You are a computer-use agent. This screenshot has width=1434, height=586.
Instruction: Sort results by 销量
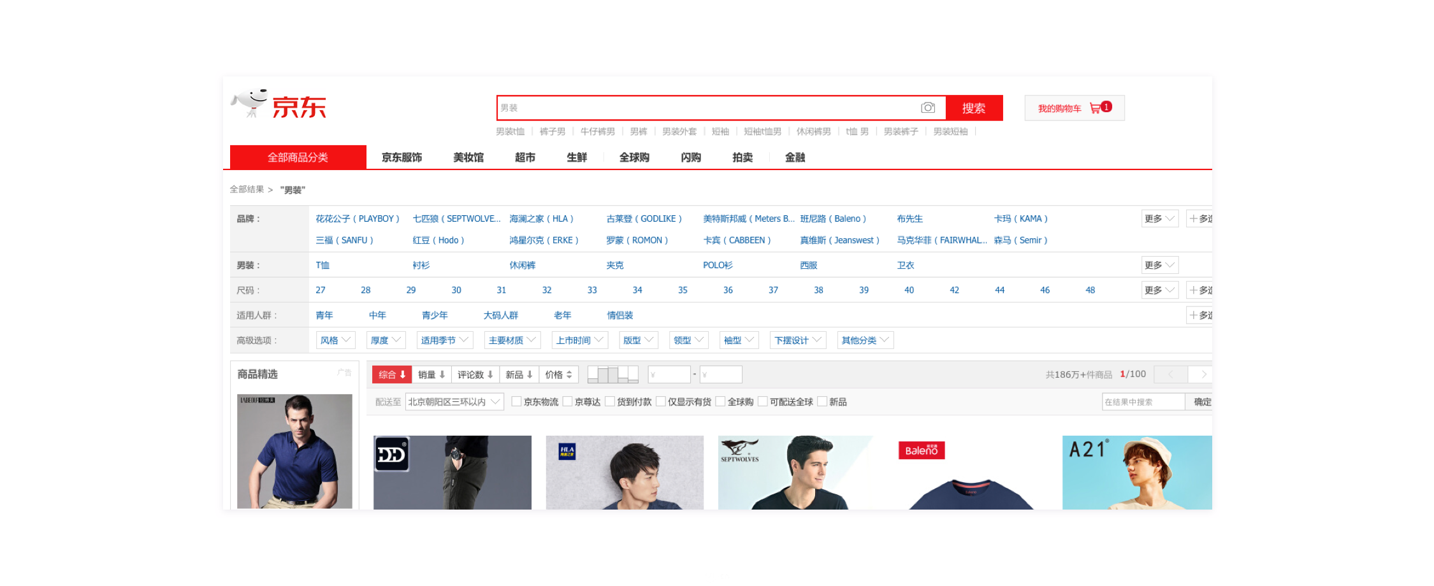pyautogui.click(x=431, y=375)
